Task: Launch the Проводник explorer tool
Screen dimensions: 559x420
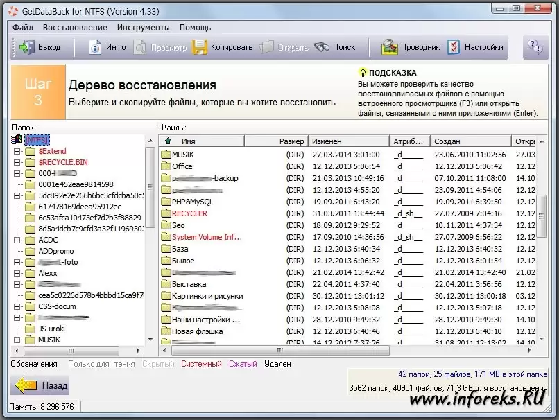Action: point(390,48)
